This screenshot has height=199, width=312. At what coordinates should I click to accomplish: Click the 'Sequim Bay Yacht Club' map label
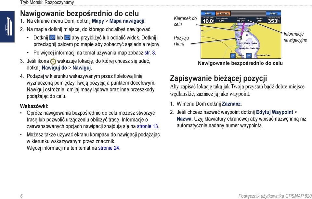pyautogui.click(x=249, y=48)
